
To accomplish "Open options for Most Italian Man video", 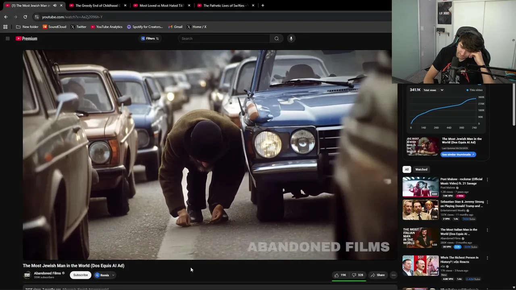I will pyautogui.click(x=487, y=230).
